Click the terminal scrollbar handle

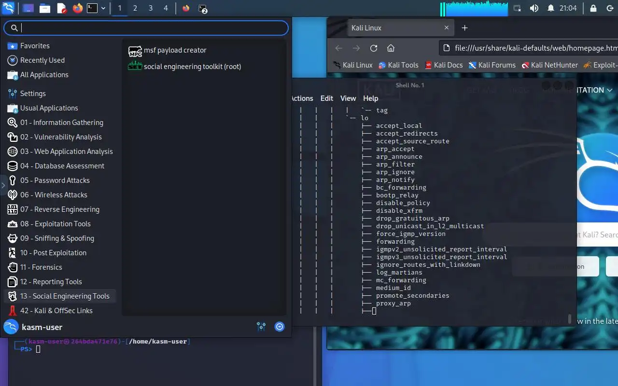[570, 319]
